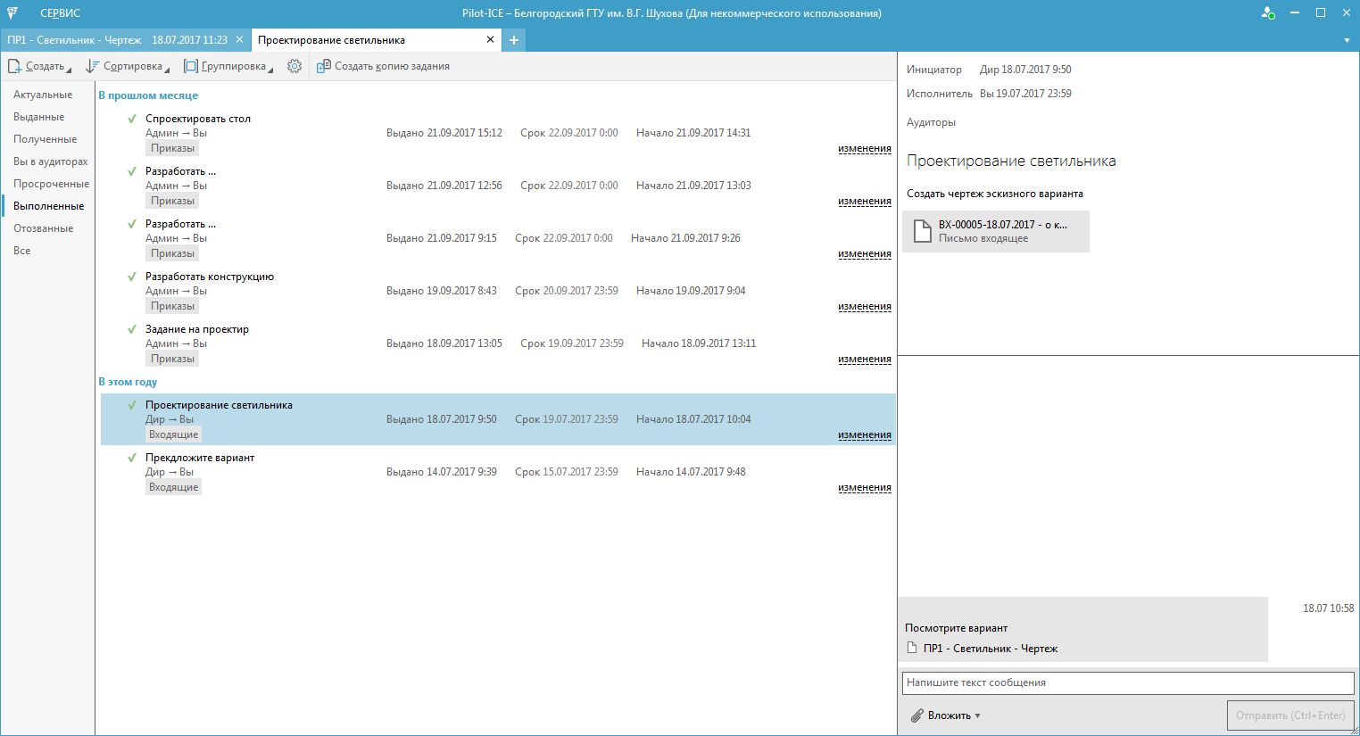This screenshot has height=736, width=1360.
Task: Click Приказы tag under Спроектировать стол
Action: click(172, 148)
